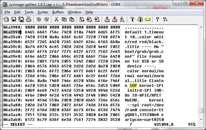Click the highlighted SVP text
Screen dimensions: 206x130
pyautogui.click(x=133, y=86)
